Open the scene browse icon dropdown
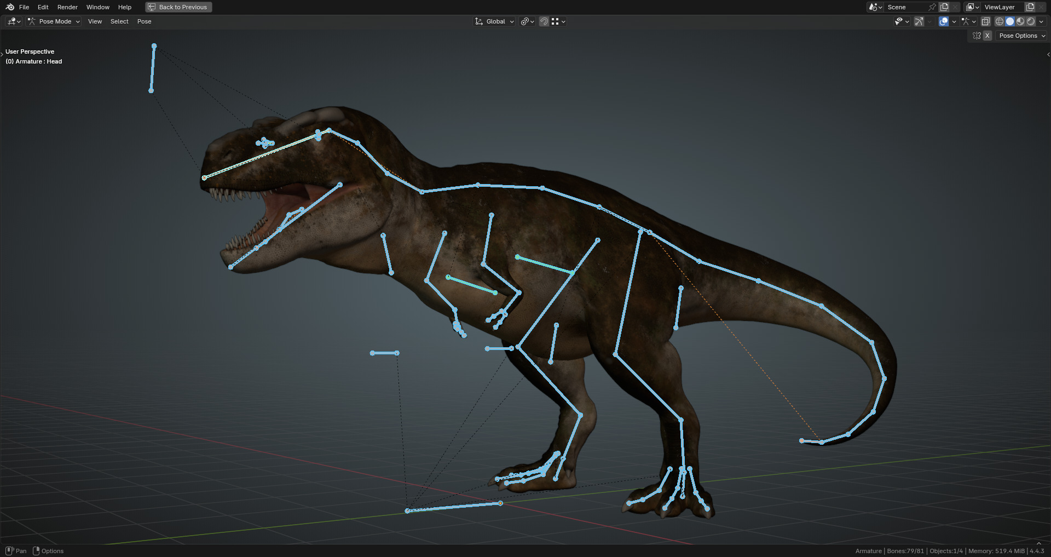Viewport: 1051px width, 557px height. (875, 7)
